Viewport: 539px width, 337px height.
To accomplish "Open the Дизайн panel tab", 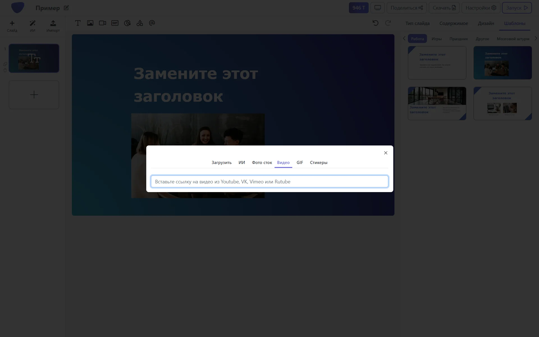I will point(486,23).
